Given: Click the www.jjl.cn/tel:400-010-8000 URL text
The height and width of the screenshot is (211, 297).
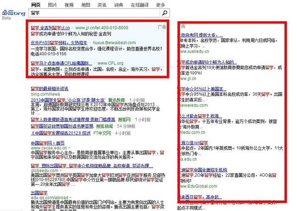Looking at the screenshot, I should point(102,28).
